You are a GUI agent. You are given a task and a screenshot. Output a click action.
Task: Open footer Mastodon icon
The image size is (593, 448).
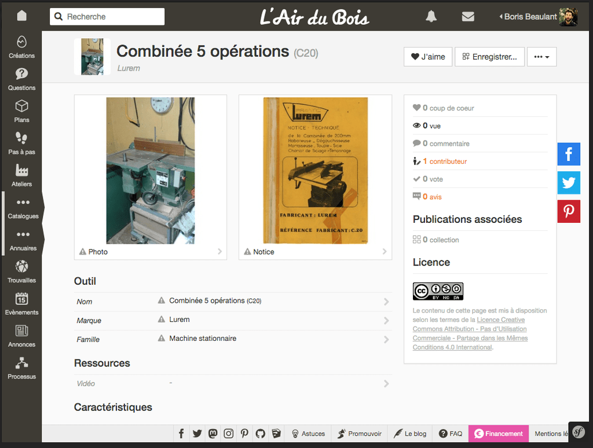pyautogui.click(x=213, y=434)
